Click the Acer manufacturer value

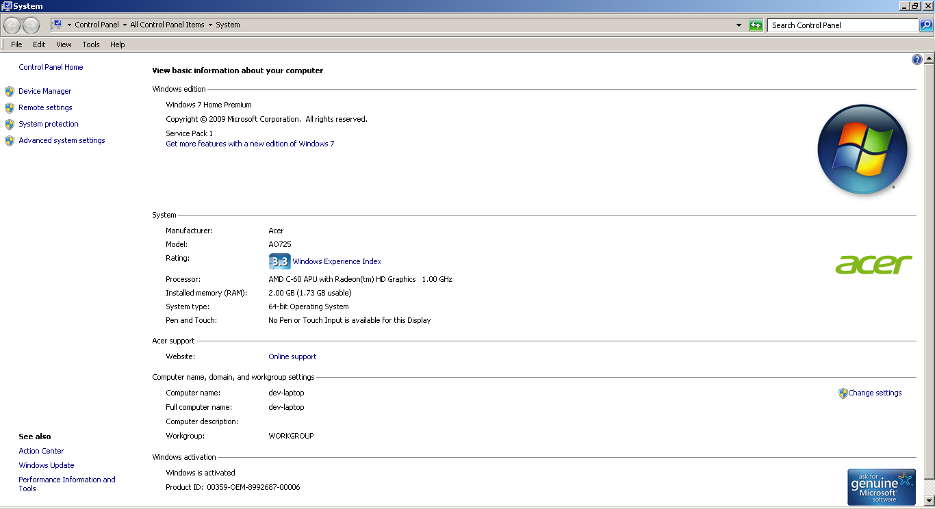pyautogui.click(x=276, y=231)
